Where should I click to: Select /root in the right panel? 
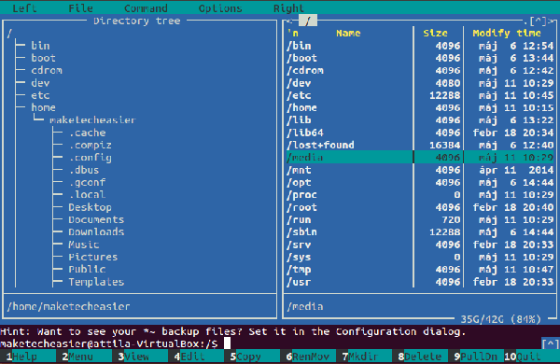click(420, 207)
